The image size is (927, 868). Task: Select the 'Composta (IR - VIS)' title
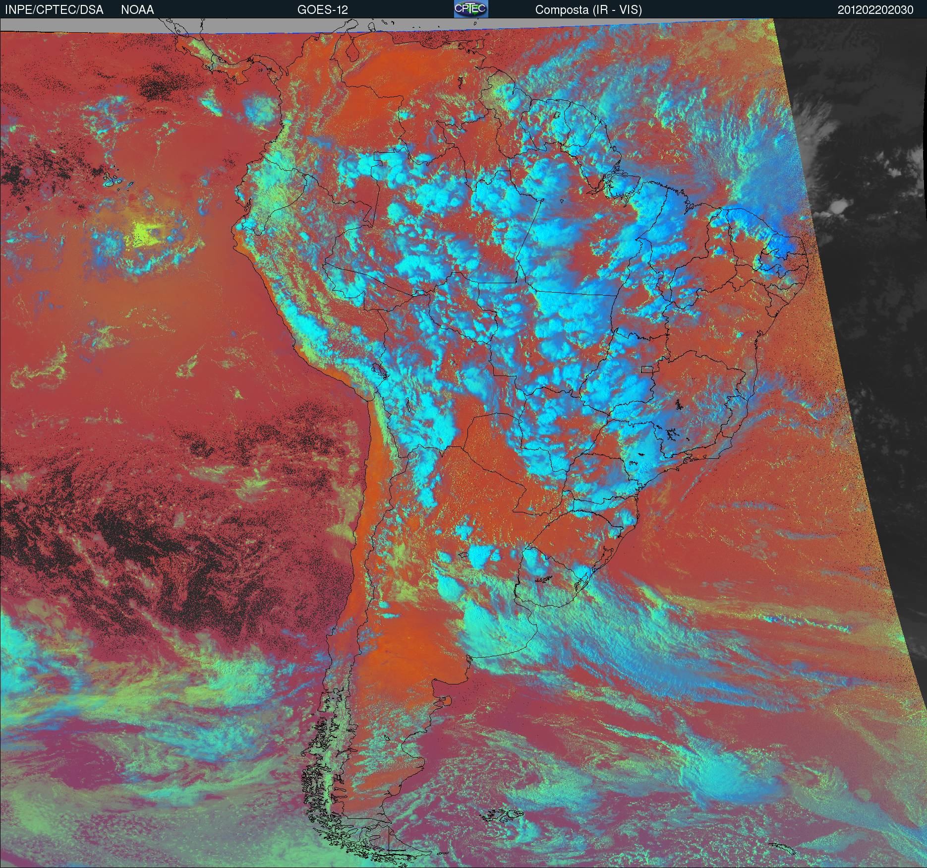(588, 10)
